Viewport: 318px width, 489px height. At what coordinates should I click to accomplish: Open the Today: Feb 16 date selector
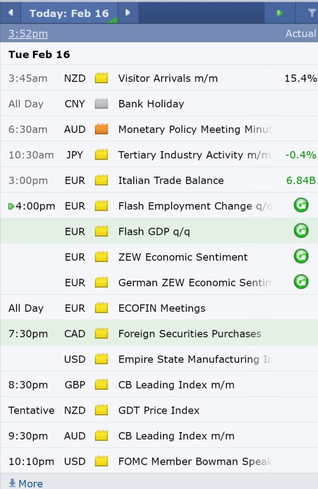tap(69, 13)
